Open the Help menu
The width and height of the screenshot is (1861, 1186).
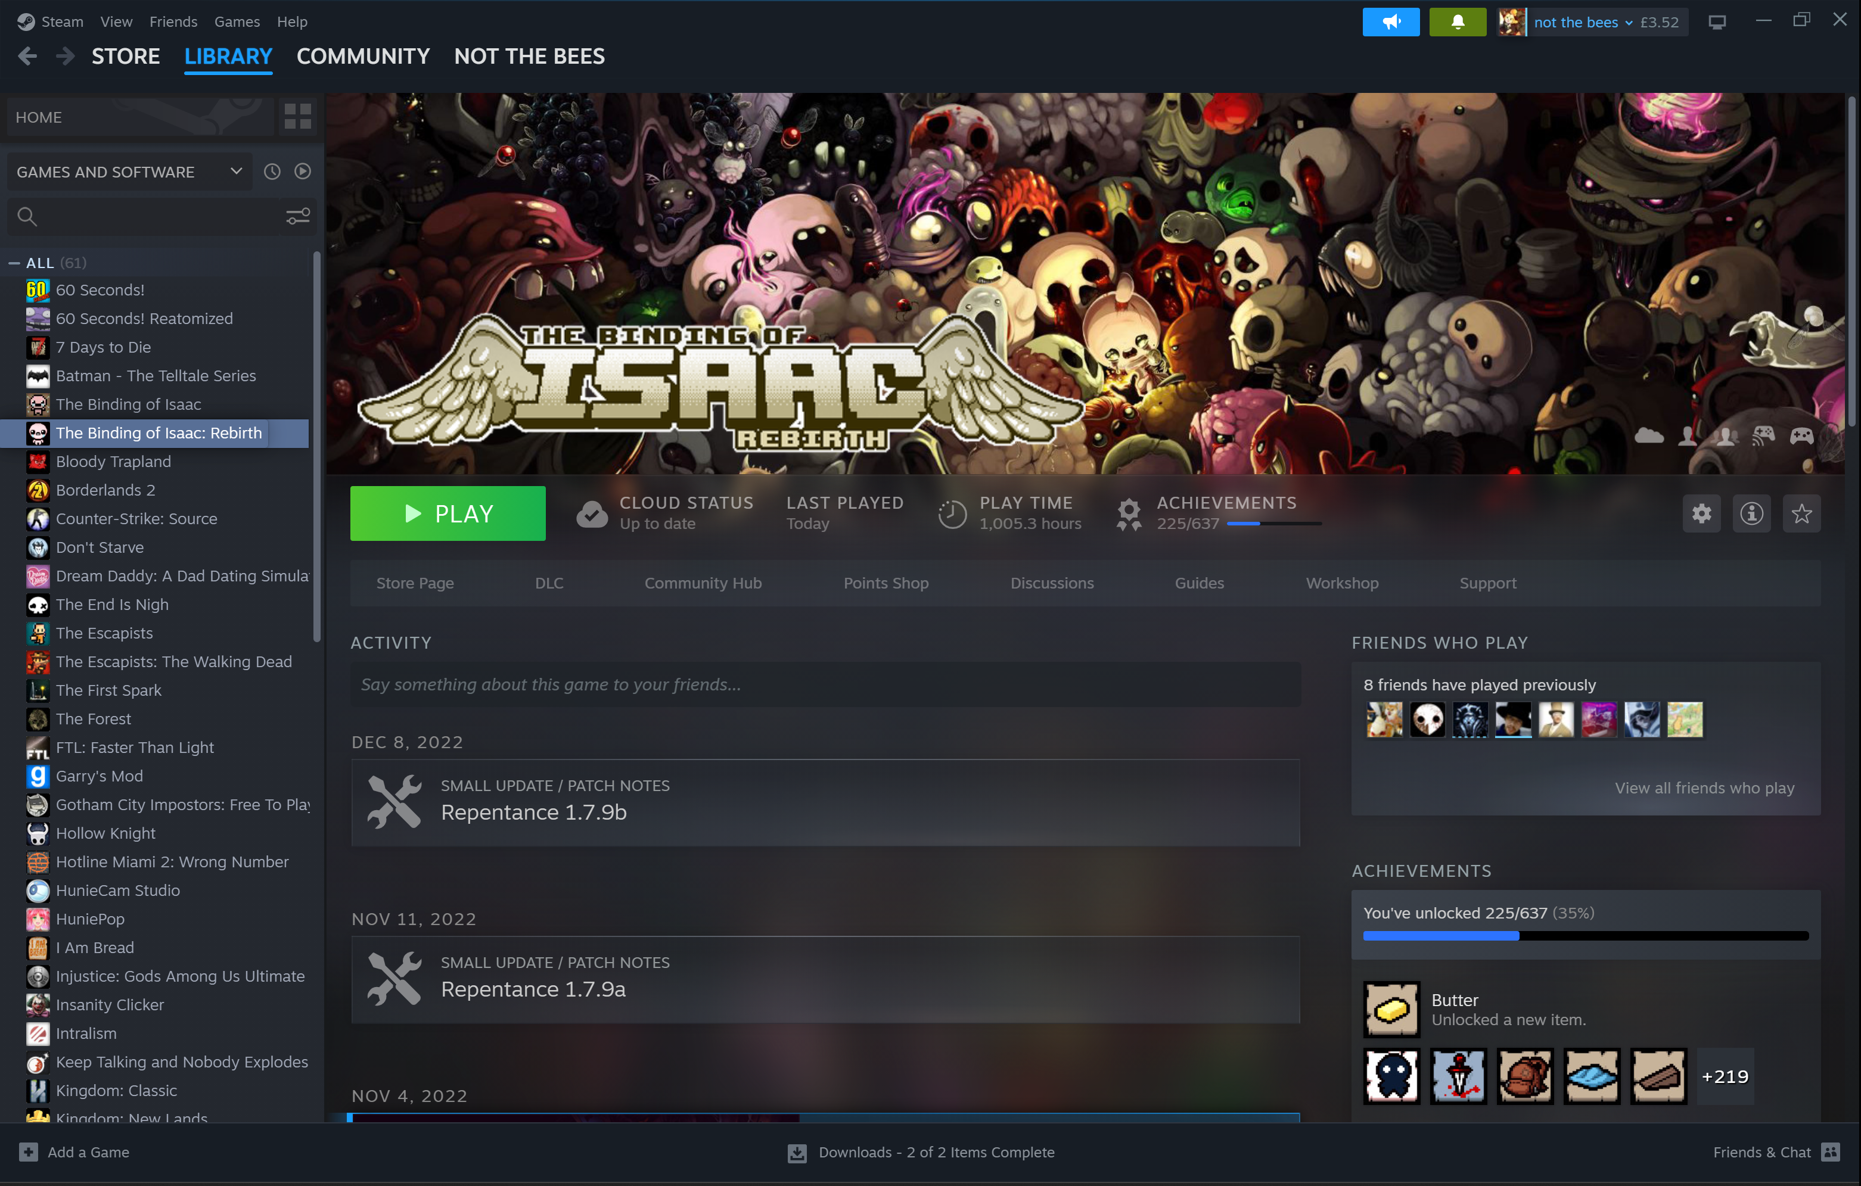click(292, 21)
